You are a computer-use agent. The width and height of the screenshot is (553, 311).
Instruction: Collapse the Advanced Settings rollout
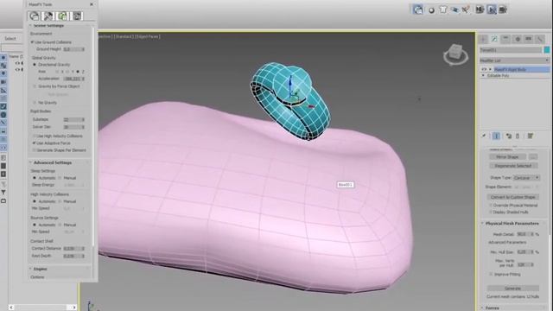point(53,162)
